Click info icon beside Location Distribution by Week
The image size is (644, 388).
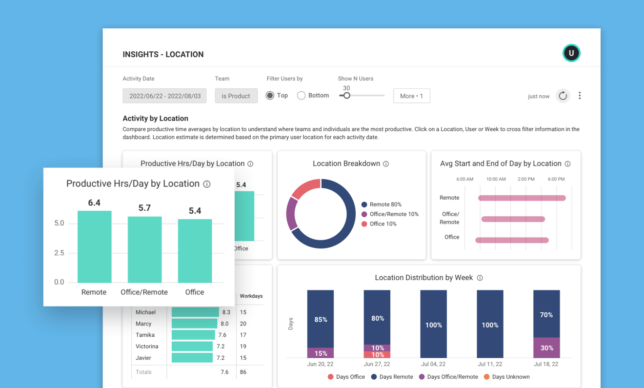480,278
